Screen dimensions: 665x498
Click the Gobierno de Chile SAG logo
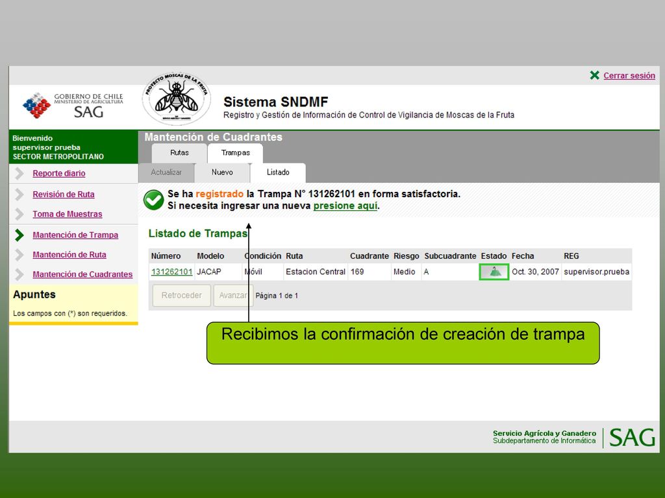(x=73, y=106)
